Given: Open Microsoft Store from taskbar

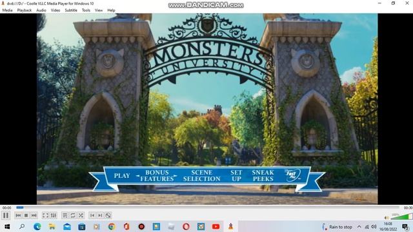Looking at the screenshot, I should click(x=82, y=226).
